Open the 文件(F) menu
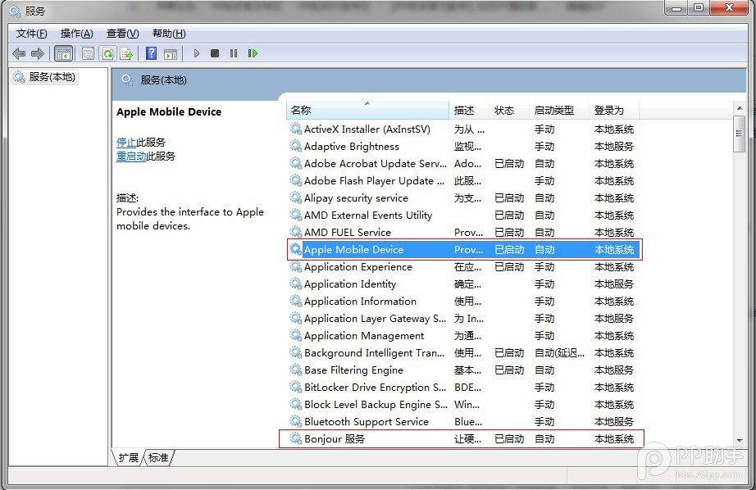Viewport: 756px width, 490px height. (31, 34)
